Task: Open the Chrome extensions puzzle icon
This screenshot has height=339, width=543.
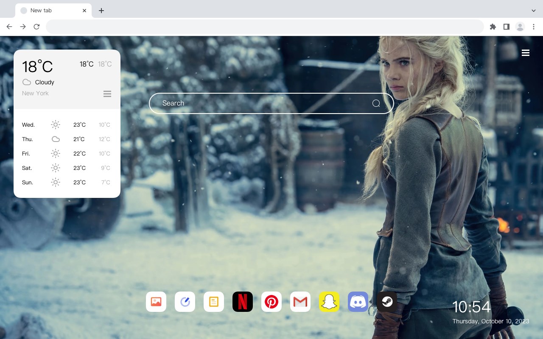Action: tap(493, 27)
